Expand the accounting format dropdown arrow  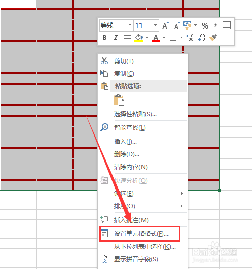point(195,25)
